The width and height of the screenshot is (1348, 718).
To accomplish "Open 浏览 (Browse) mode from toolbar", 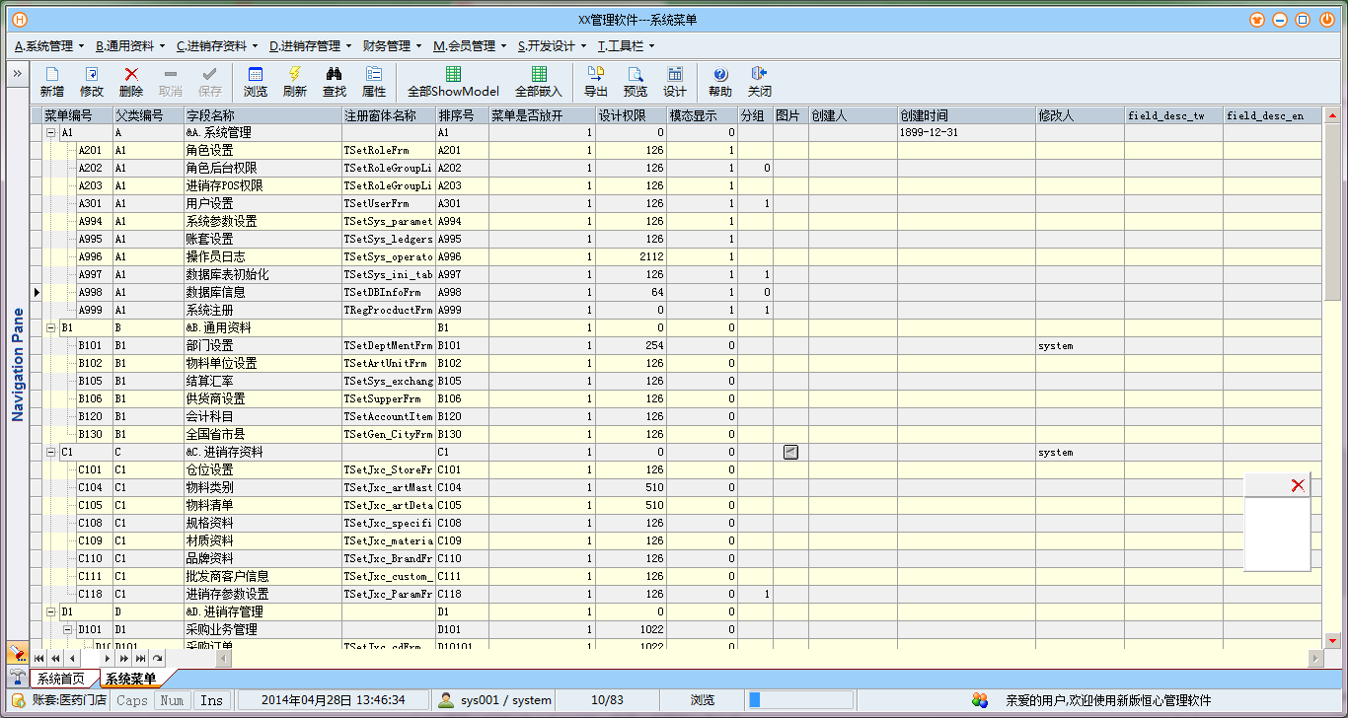I will [x=256, y=81].
